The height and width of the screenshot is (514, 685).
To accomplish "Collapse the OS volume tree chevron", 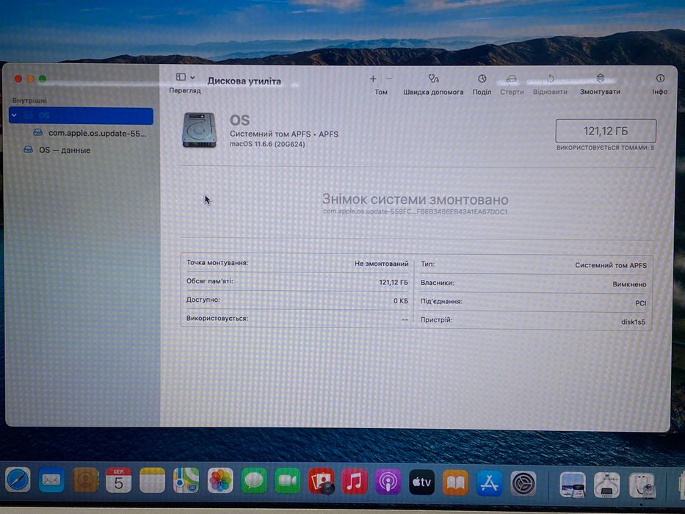I will pos(15,115).
